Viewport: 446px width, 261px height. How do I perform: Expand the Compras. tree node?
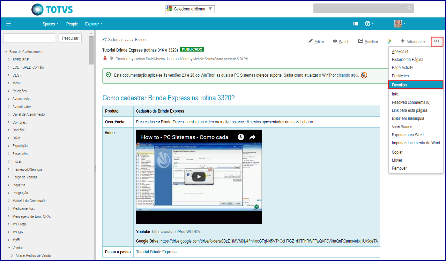(9, 122)
